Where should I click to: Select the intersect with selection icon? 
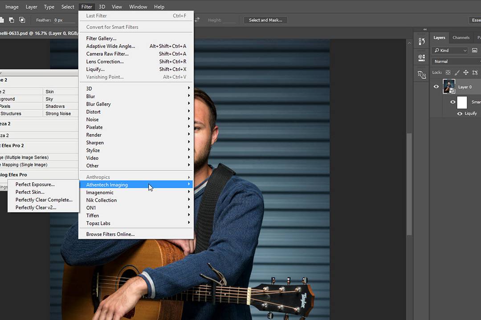point(21,20)
